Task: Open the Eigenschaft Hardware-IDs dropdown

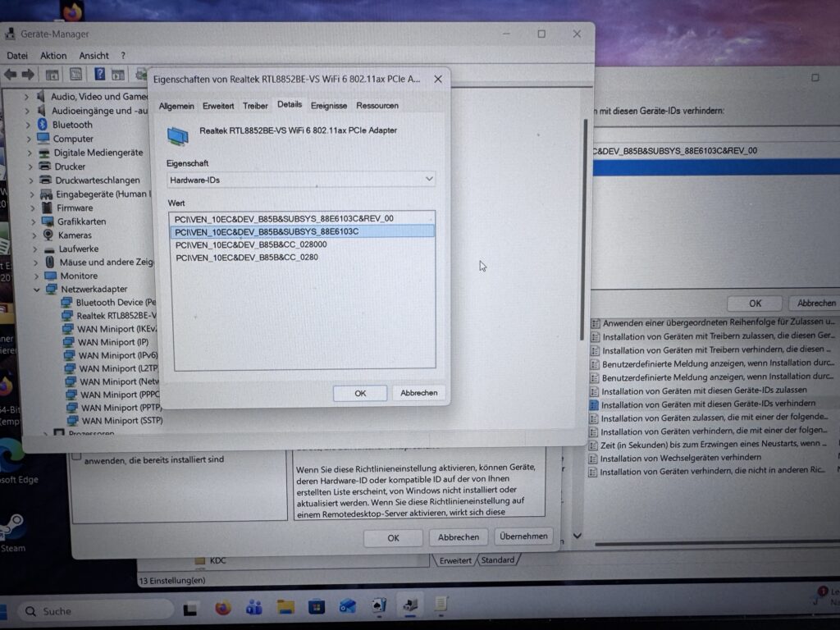Action: 300,179
